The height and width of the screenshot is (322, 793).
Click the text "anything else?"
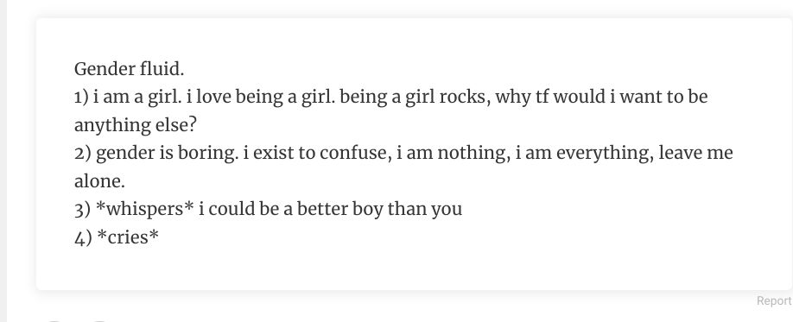click(x=135, y=125)
